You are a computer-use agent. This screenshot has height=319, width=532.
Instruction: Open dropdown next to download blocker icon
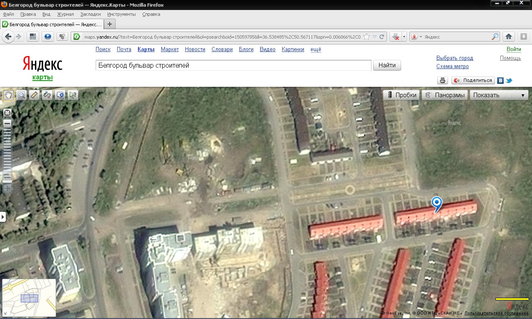click(x=404, y=37)
